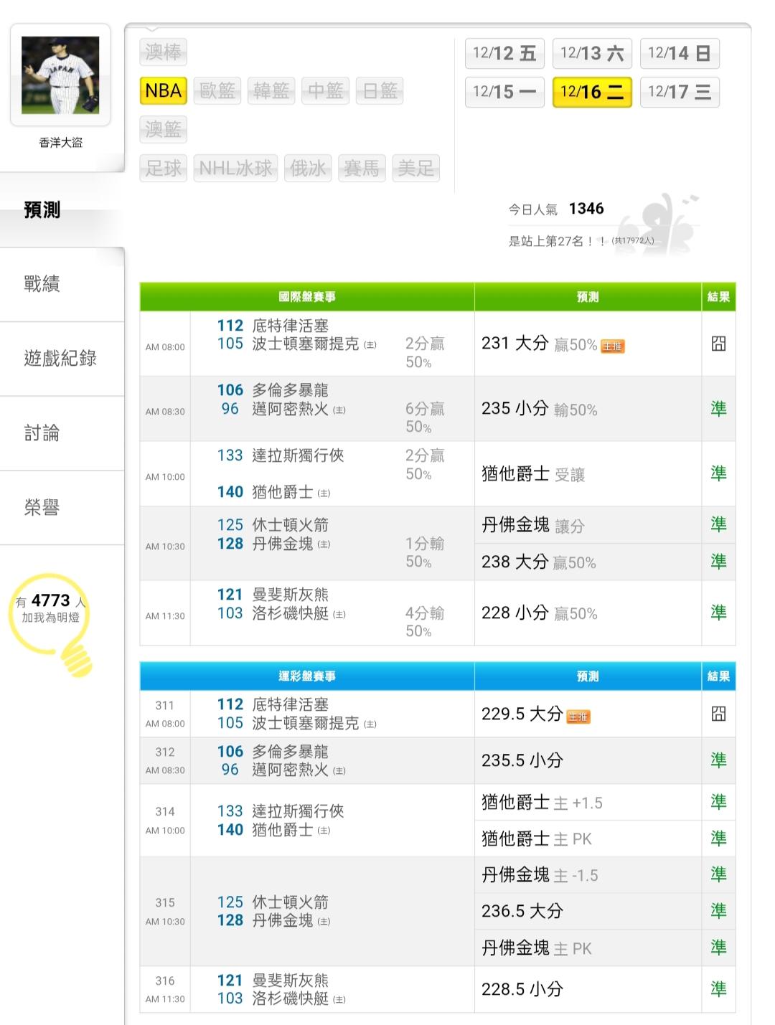Click 香洋大盜 username link
The image size is (775, 1025).
pos(60,143)
